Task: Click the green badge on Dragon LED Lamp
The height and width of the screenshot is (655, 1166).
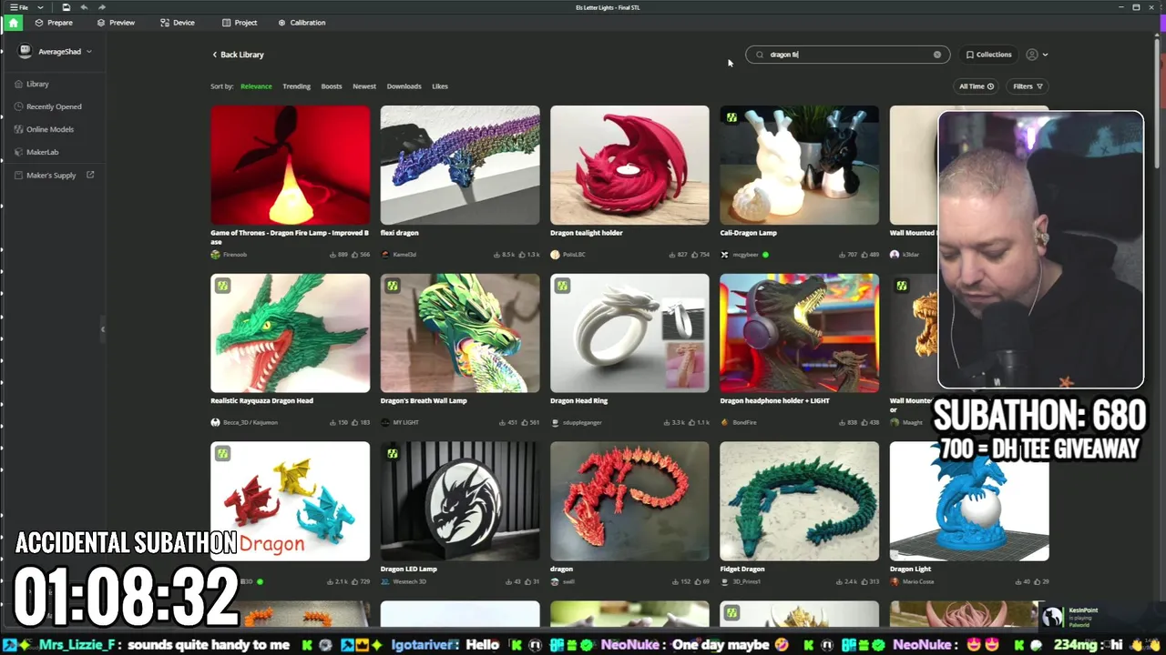Action: [x=392, y=453]
